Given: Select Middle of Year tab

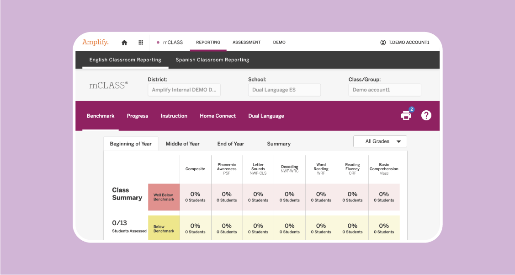Looking at the screenshot, I should click(x=183, y=144).
